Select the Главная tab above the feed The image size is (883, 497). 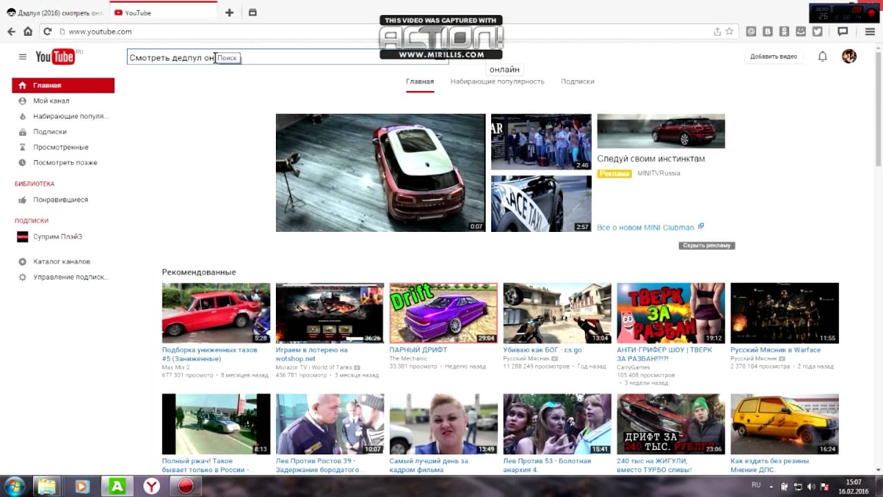pyautogui.click(x=419, y=81)
